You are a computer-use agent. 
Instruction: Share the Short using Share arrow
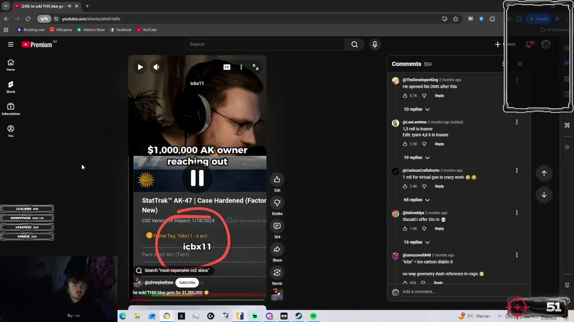click(277, 249)
